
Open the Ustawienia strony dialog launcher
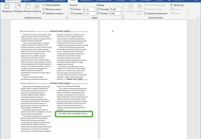point(67,18)
